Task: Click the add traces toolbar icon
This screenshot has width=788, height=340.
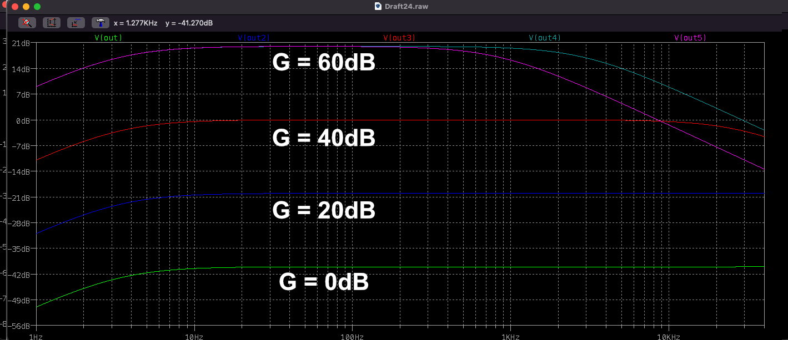Action: click(x=76, y=23)
